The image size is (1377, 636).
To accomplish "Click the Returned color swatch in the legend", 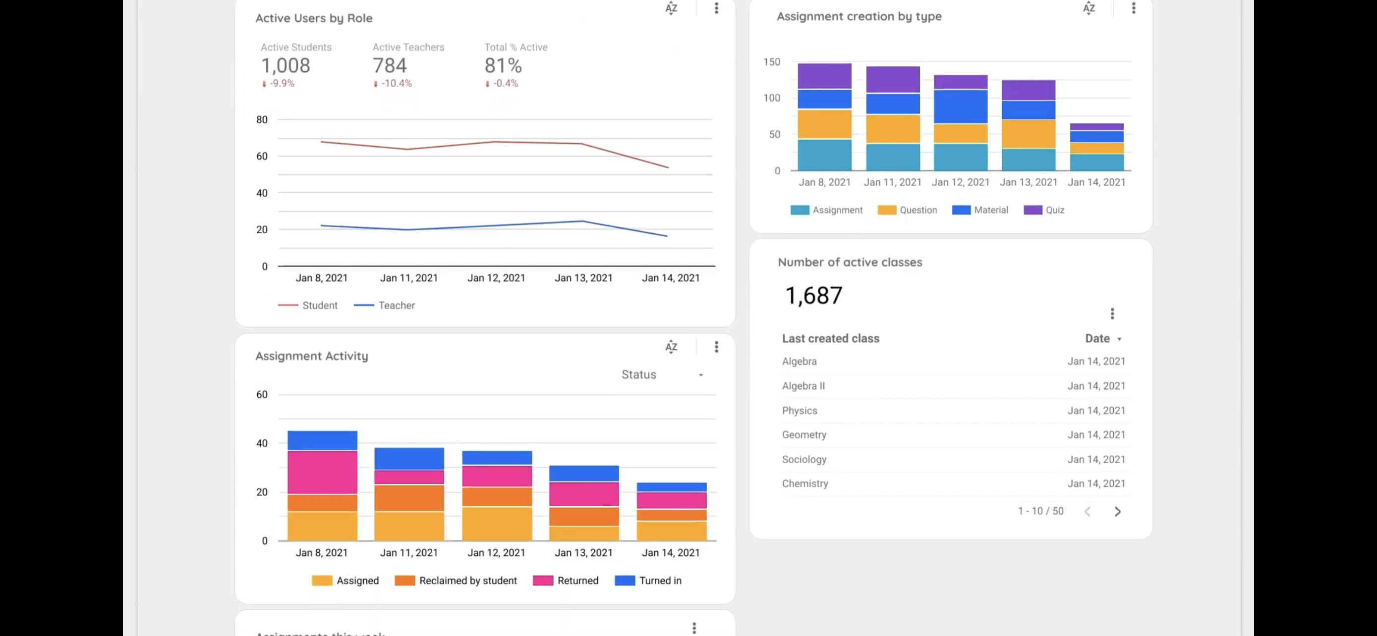I will (543, 581).
